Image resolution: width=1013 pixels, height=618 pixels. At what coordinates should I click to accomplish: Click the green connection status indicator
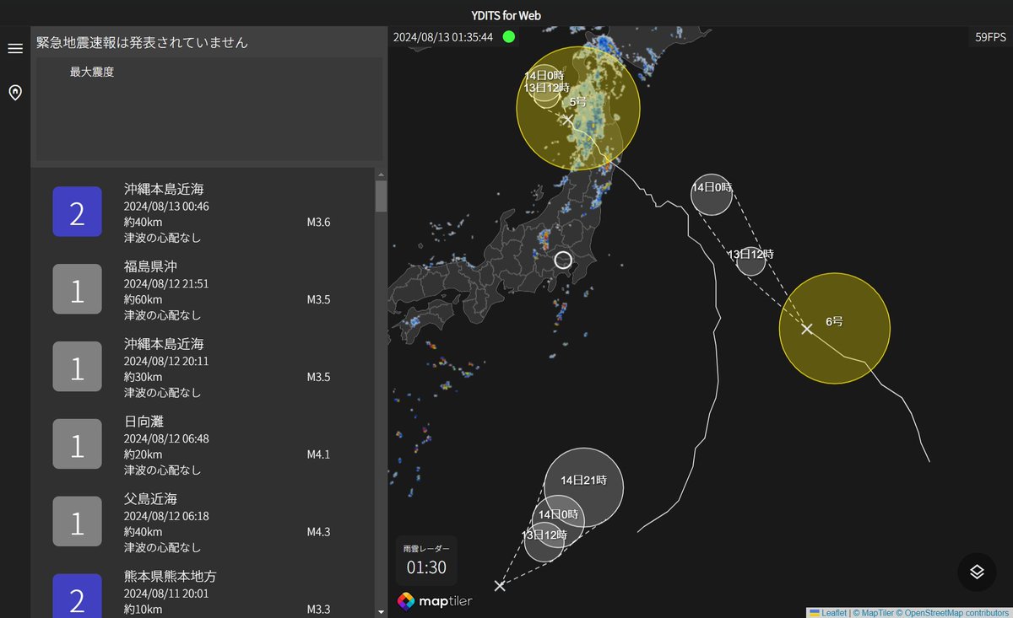click(x=509, y=37)
